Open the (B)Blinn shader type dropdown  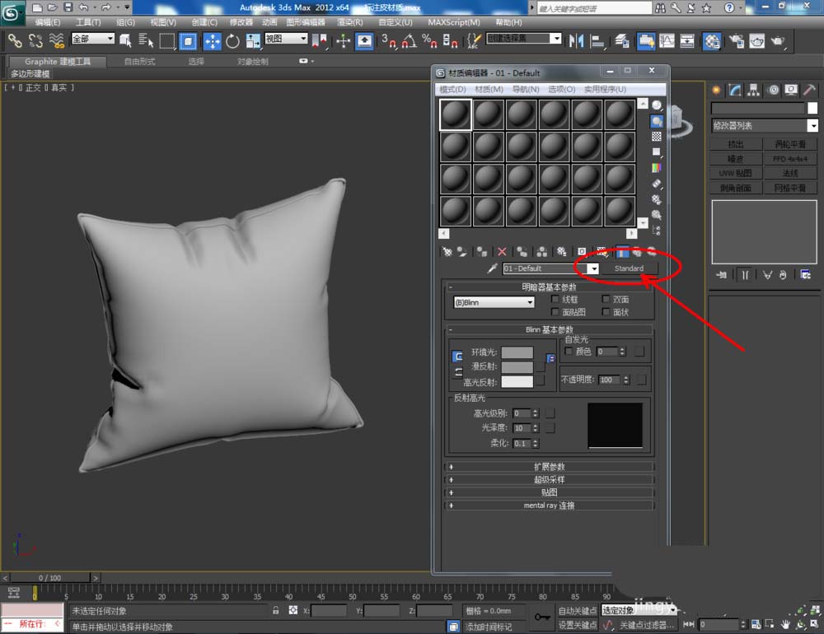(494, 302)
